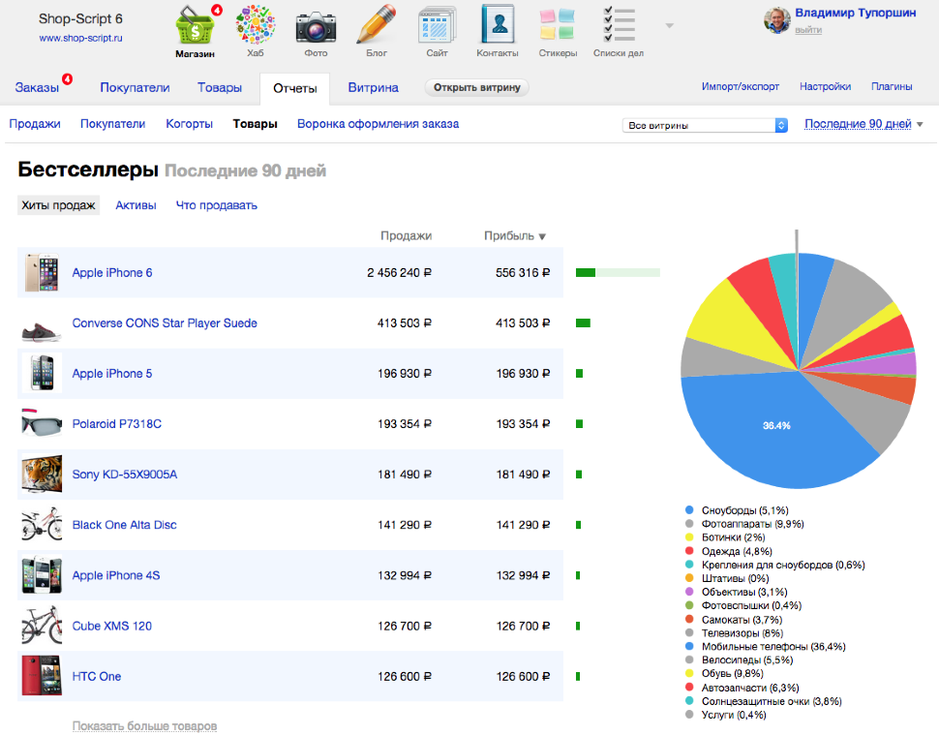Image resolution: width=939 pixels, height=736 pixels.
Task: Select the Хиты продаж filter
Action: tap(58, 205)
